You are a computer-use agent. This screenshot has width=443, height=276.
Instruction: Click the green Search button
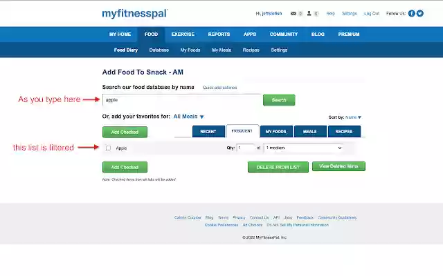coord(279,100)
